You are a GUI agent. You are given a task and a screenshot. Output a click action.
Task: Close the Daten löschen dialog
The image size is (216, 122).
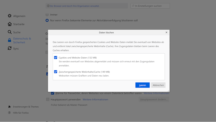[x=166, y=32]
